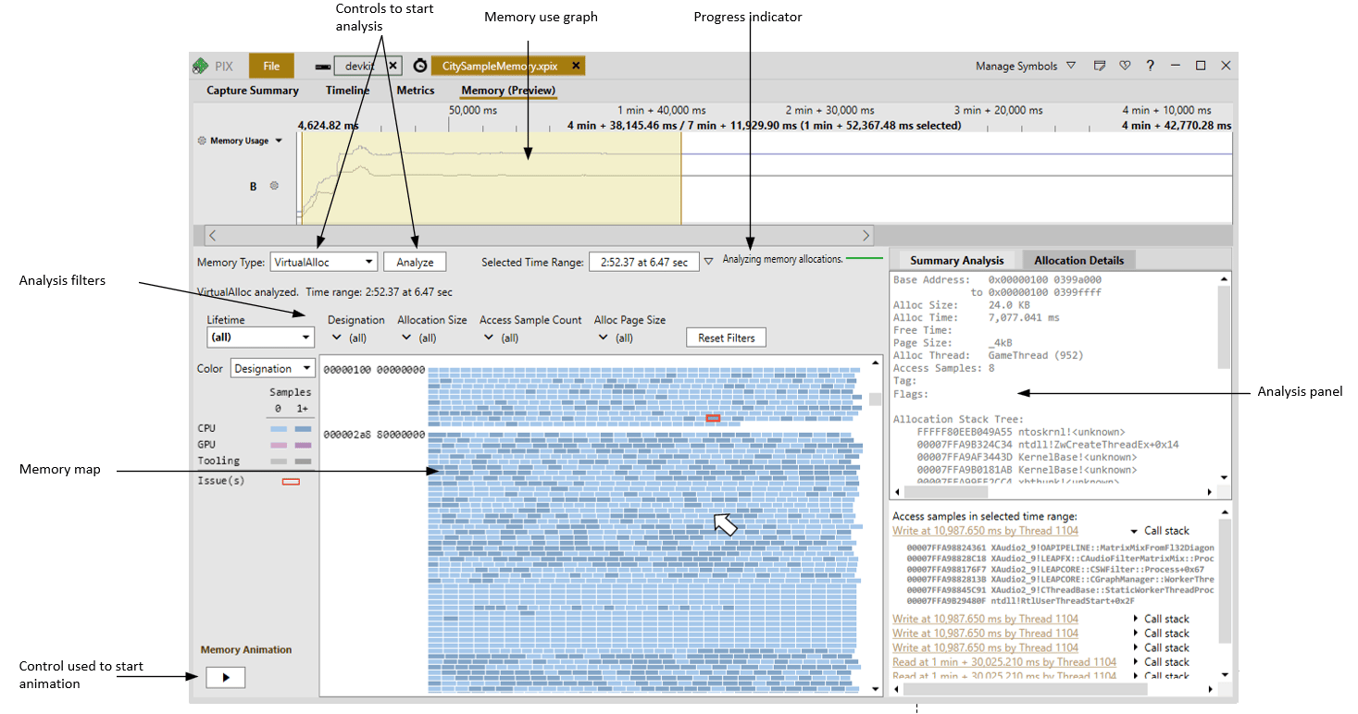Screen dimensions: 1358x714
Task: Click the devkit connection icon
Action: pos(322,67)
